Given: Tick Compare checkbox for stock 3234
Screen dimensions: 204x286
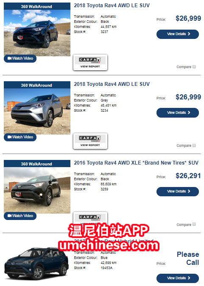Looking at the screenshot, I should pos(194,146).
